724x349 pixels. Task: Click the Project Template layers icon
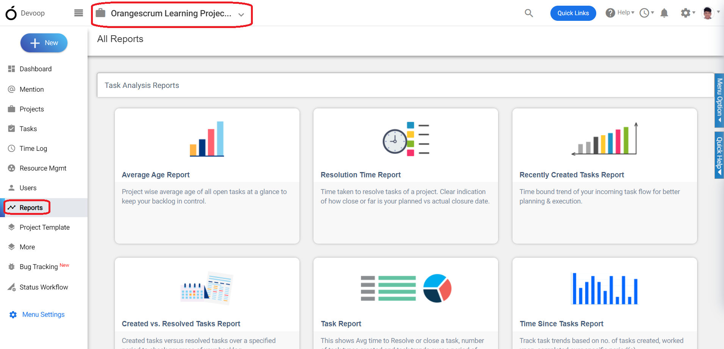11,227
